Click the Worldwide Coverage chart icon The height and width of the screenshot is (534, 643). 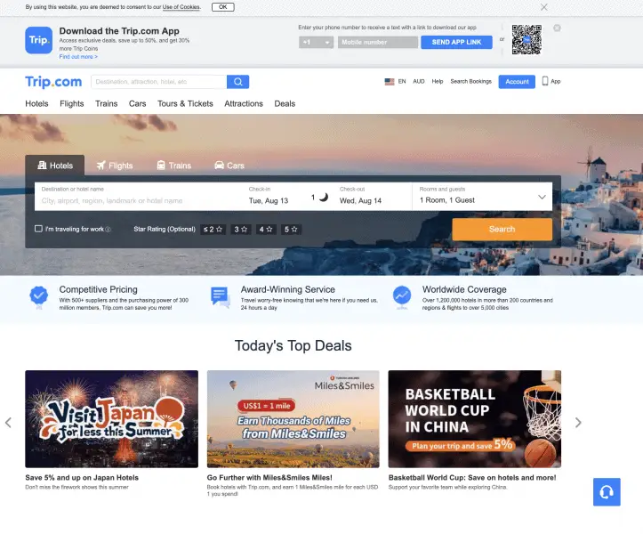click(402, 297)
